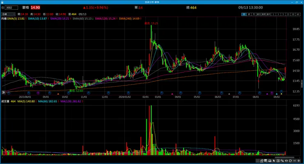This screenshot has height=164, width=304.
Task: Zoom in chart with plus icon
Action: pos(299,161)
